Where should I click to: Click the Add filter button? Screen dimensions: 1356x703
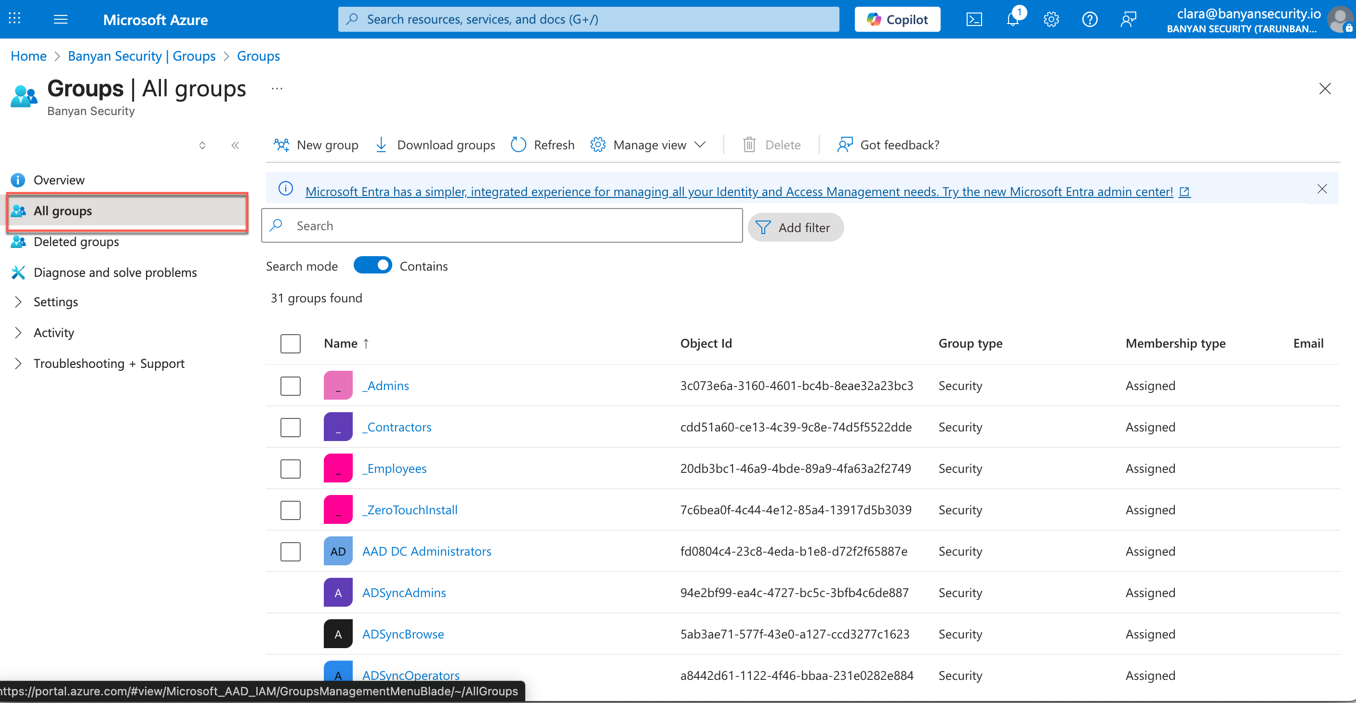tap(795, 227)
